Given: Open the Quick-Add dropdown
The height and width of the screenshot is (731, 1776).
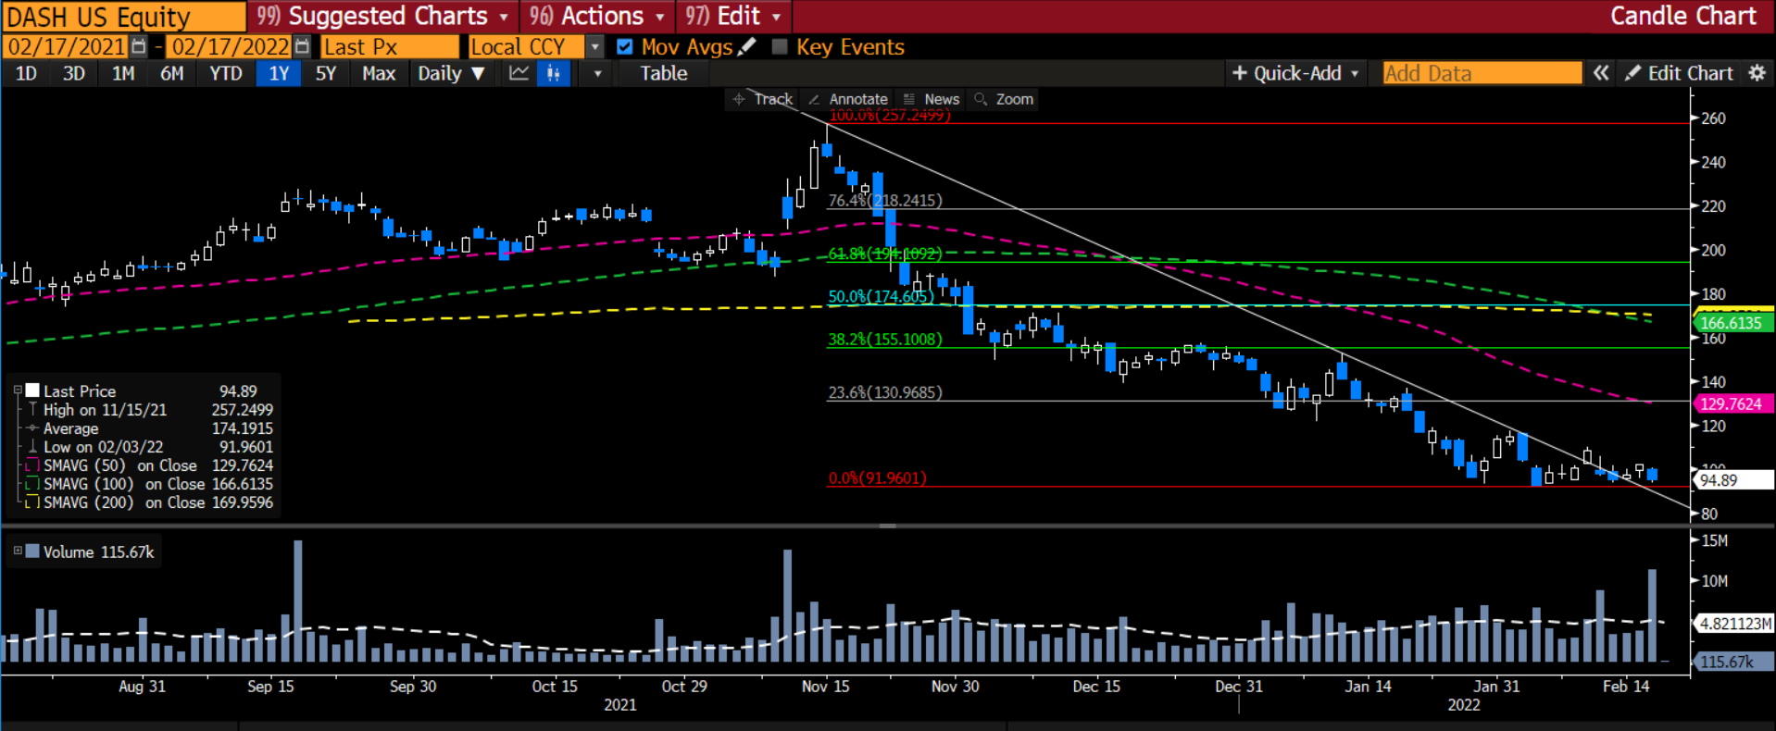Looking at the screenshot, I should point(1295,73).
